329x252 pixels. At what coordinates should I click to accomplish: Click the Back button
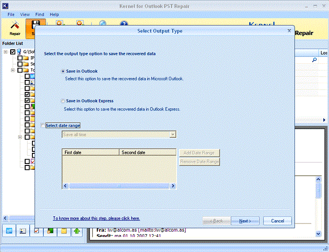point(216,221)
